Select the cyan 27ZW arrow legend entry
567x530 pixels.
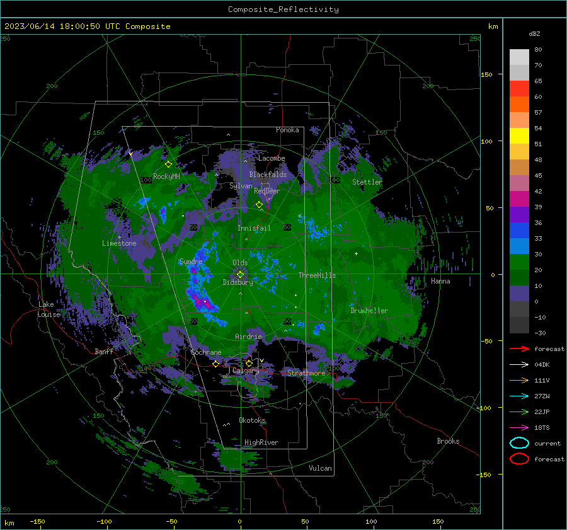(x=519, y=396)
